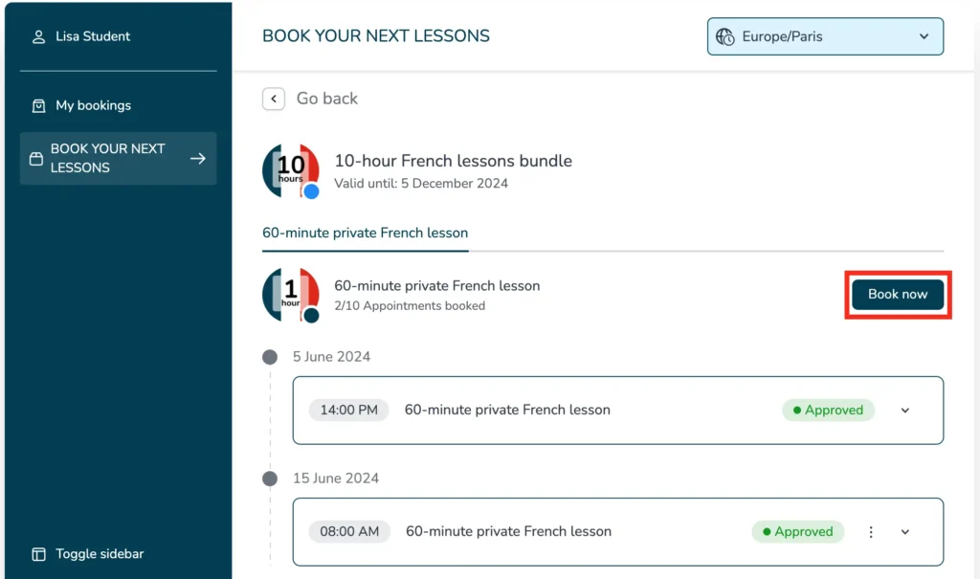
Task: Select the 60-minute private French lesson tab
Action: pyautogui.click(x=365, y=233)
